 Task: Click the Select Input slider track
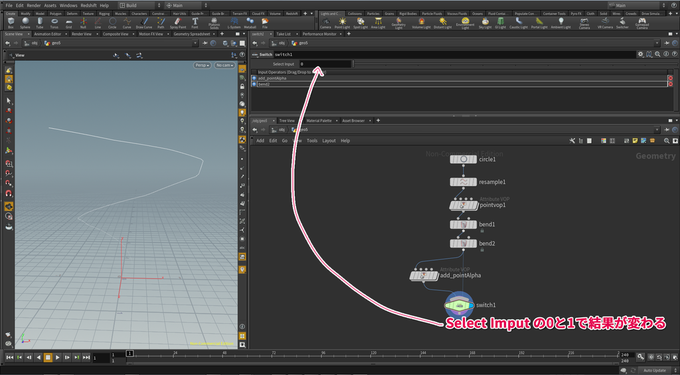515,64
